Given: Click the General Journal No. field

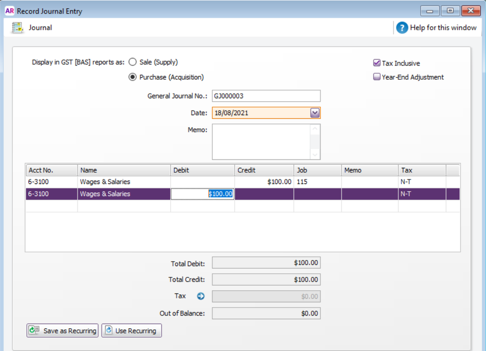Looking at the screenshot, I should point(266,96).
